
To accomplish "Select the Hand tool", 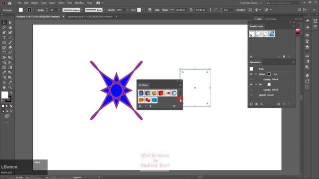I will (x=4, y=88).
